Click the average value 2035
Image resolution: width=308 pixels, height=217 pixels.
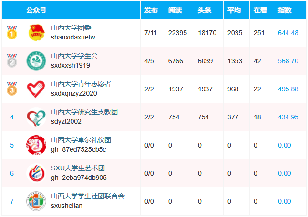pyautogui.click(x=235, y=33)
